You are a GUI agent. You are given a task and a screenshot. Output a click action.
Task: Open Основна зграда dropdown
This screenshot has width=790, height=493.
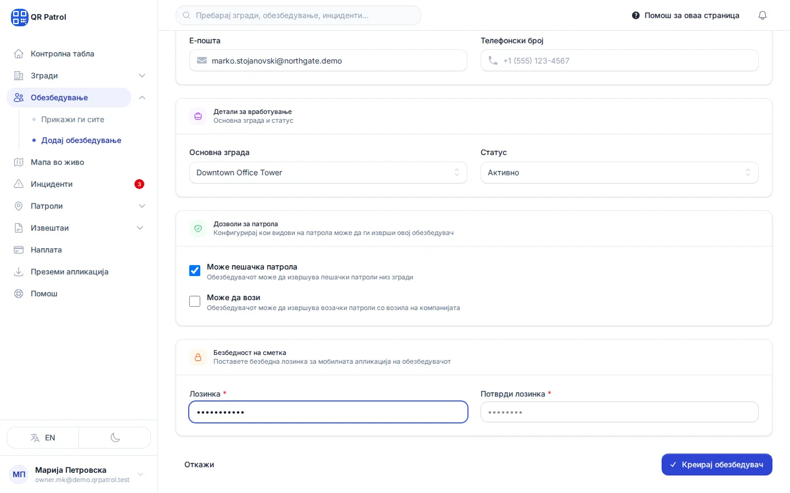(x=328, y=173)
